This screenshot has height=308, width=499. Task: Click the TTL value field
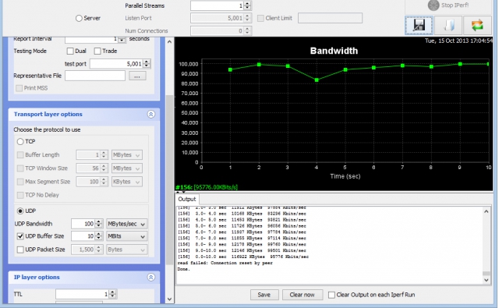pos(83,294)
